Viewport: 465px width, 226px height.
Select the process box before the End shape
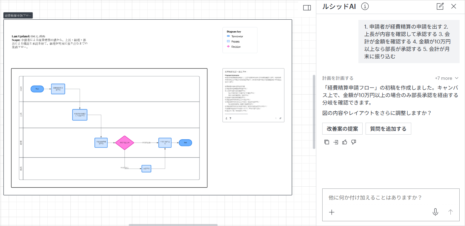[x=165, y=143]
